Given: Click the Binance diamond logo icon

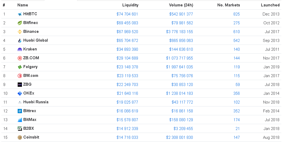Looking at the screenshot, I should click(x=20, y=32).
